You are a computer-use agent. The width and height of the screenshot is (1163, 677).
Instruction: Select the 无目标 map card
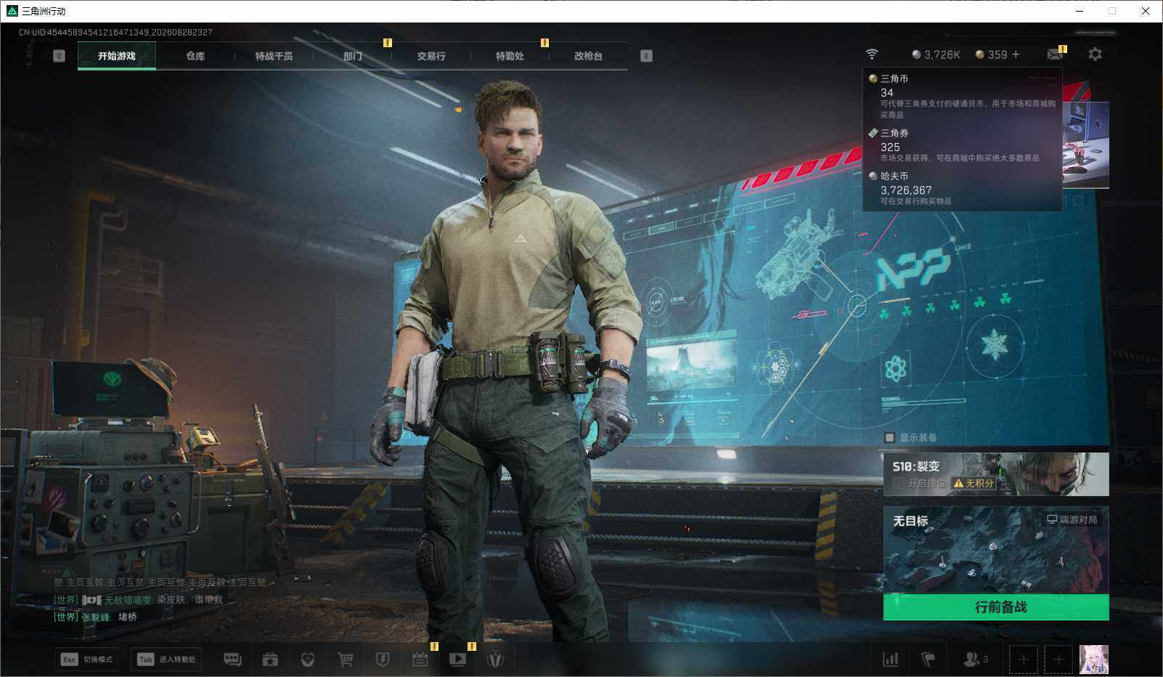[996, 551]
